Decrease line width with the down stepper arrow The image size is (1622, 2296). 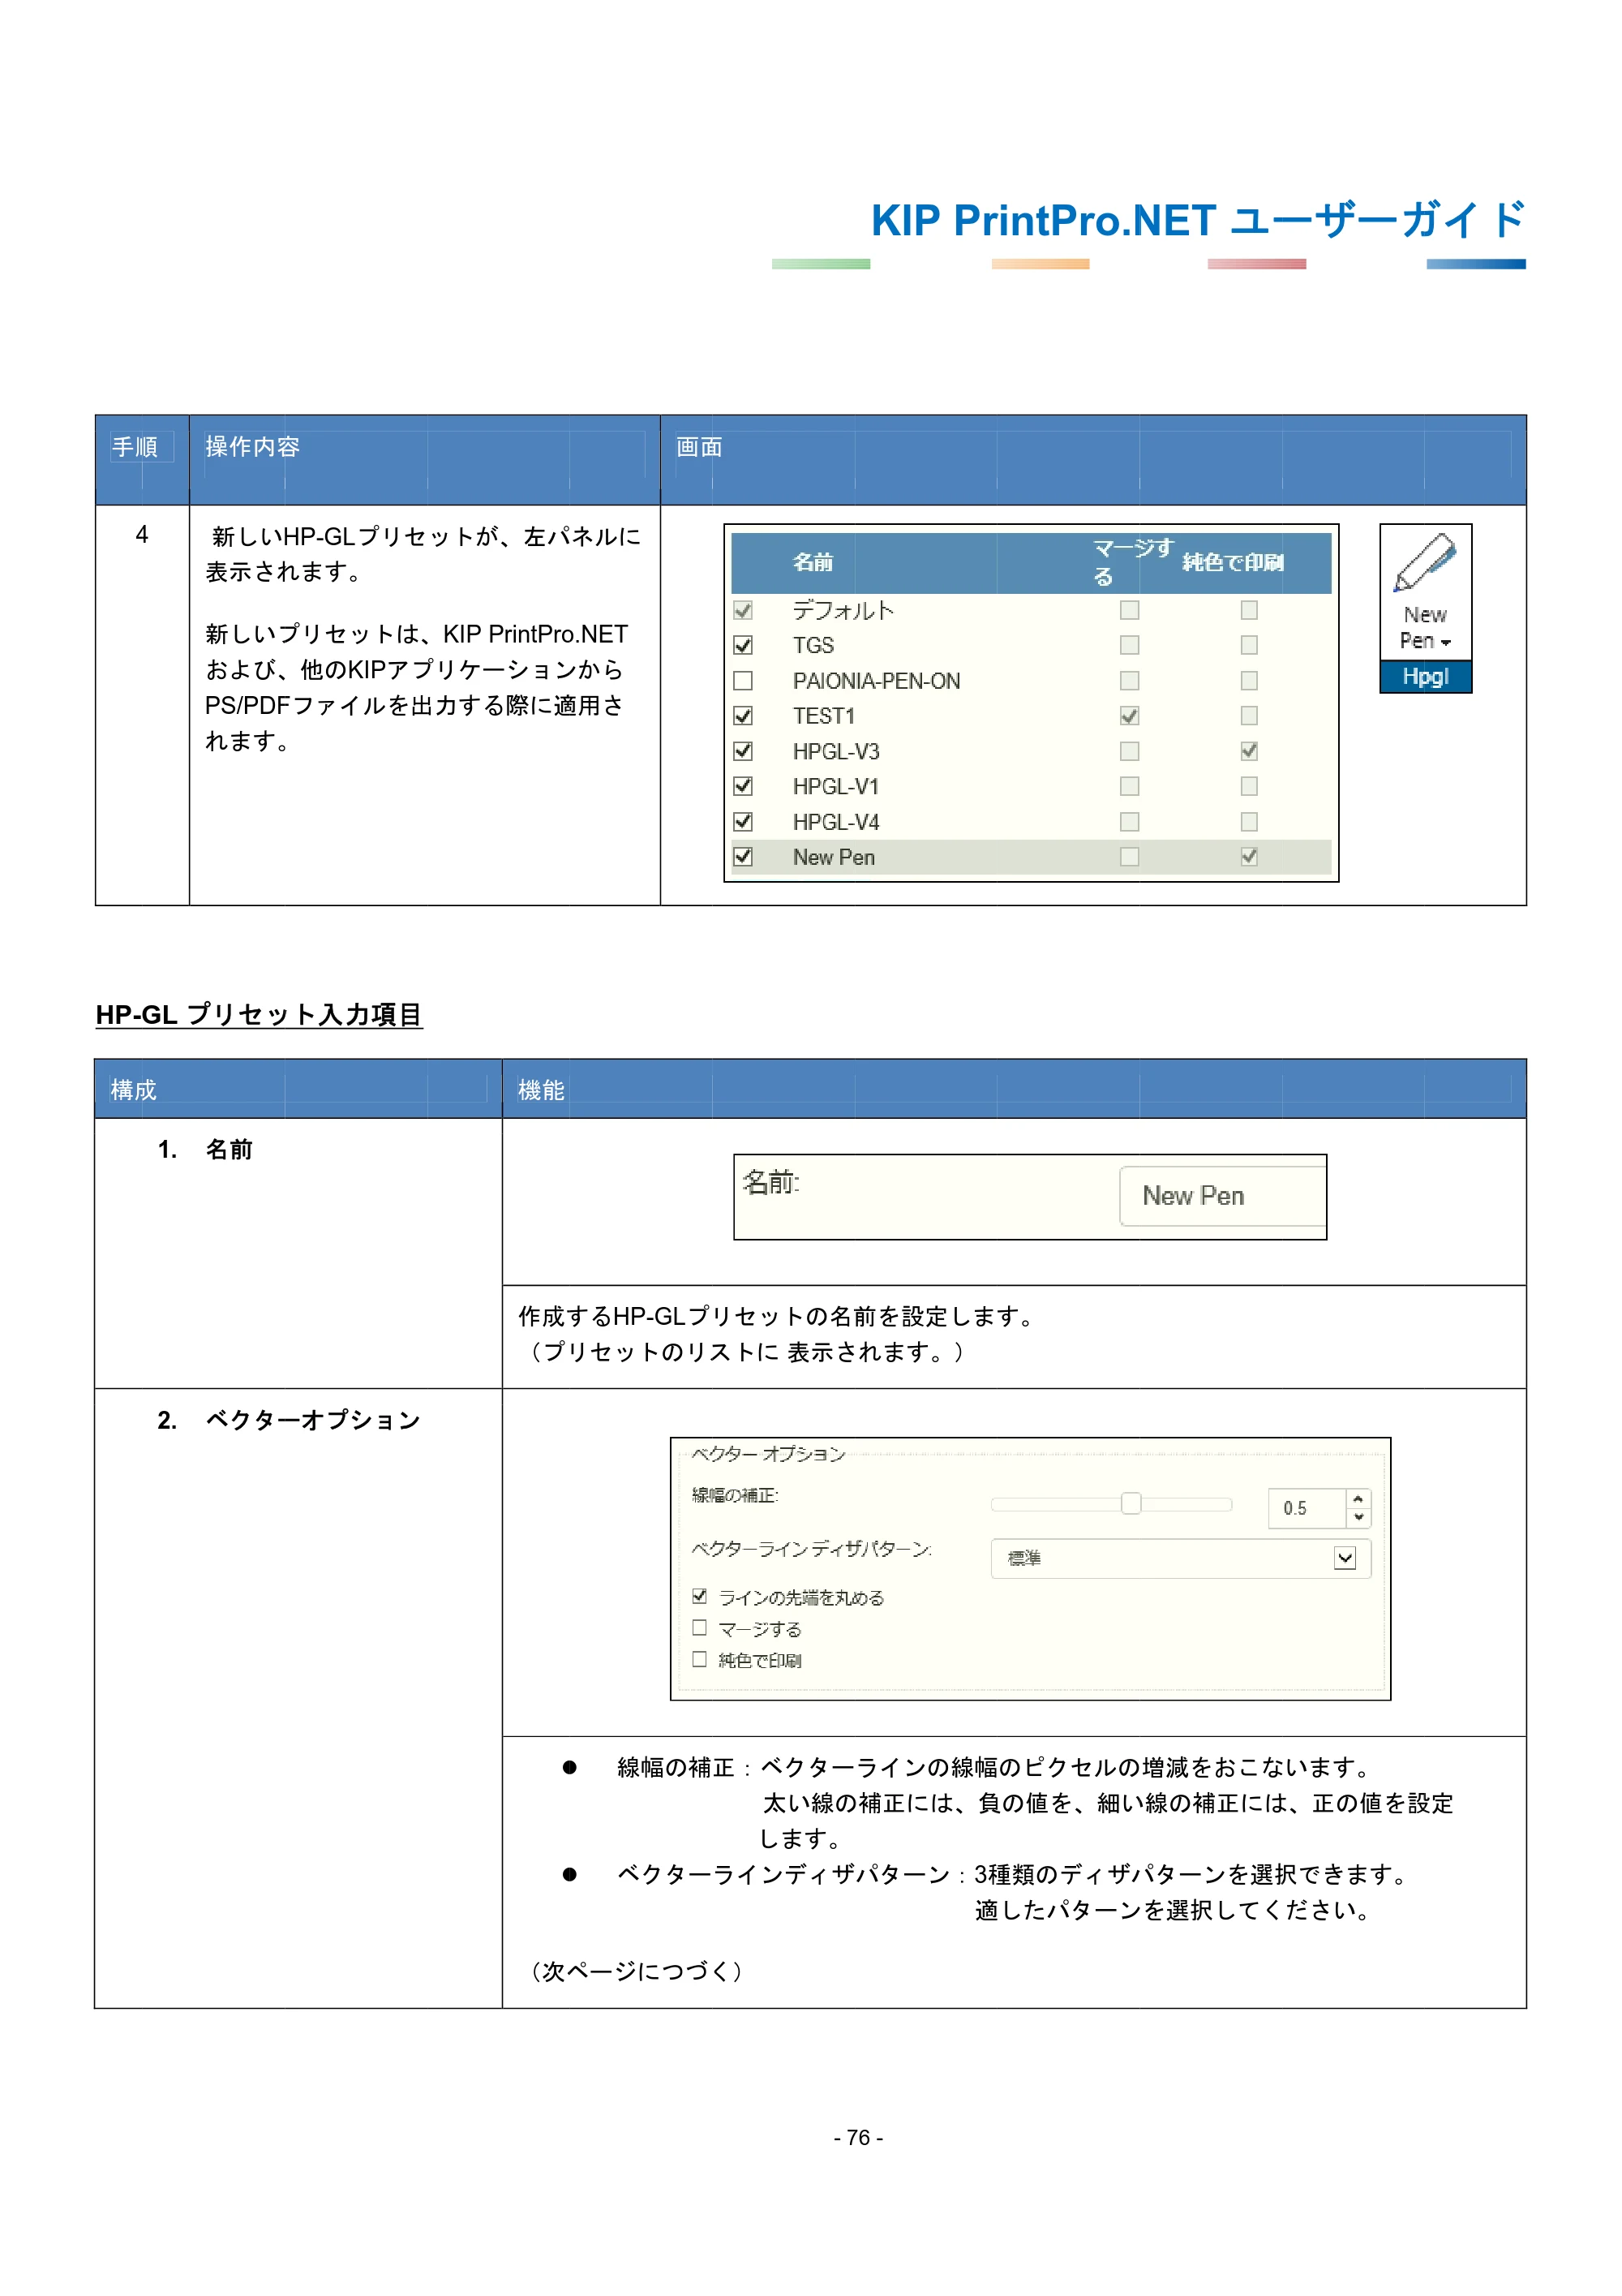[1358, 1517]
